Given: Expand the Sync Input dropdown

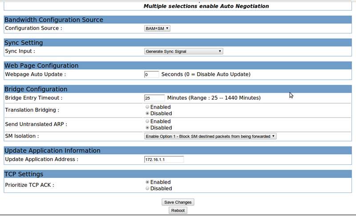Looking at the screenshot, I should coord(183,51).
